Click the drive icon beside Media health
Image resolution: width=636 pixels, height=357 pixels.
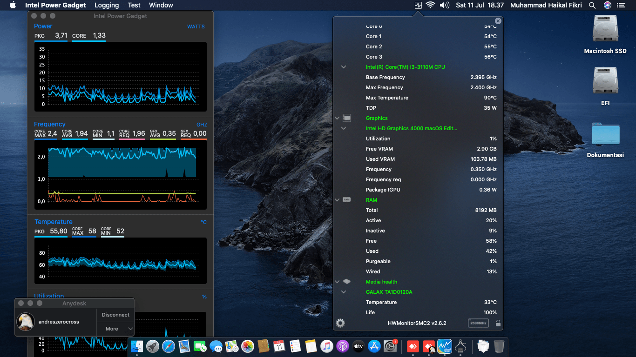click(x=347, y=282)
